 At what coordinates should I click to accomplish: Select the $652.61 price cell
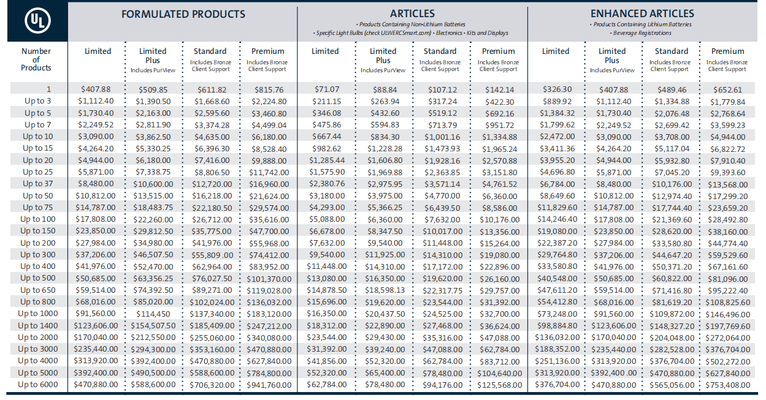point(729,89)
